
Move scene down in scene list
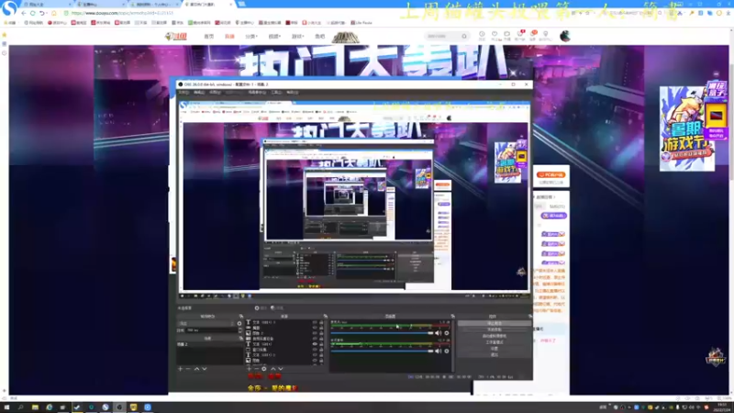[x=204, y=369]
